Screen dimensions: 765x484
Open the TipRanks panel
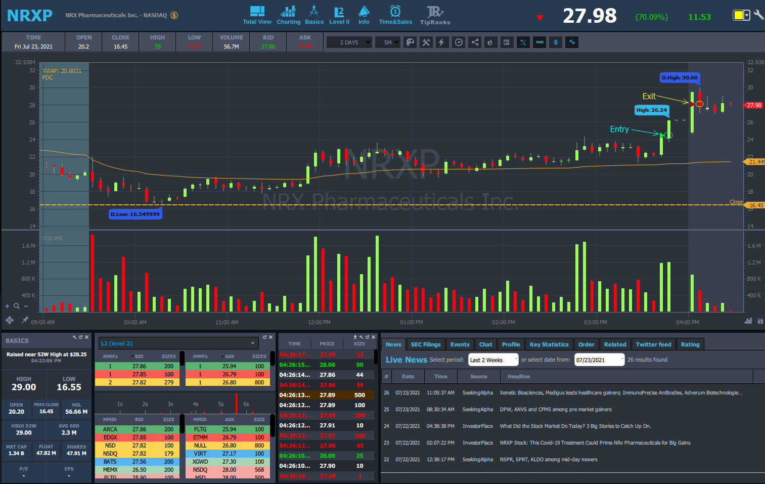pyautogui.click(x=434, y=15)
